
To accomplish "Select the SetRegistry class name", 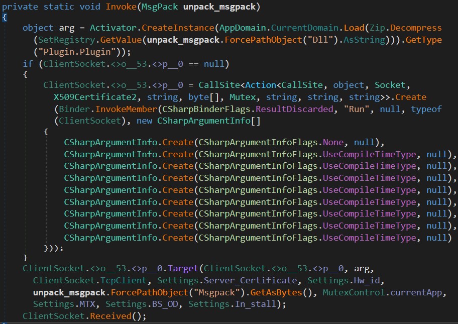I will point(67,40).
